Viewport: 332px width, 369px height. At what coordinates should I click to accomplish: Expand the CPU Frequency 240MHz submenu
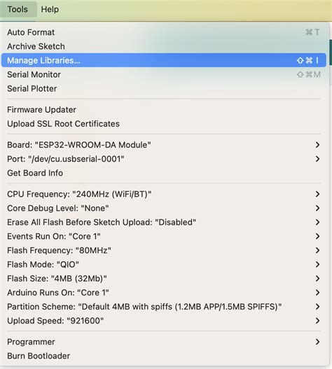pos(164,194)
